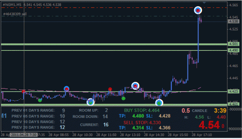The height and width of the screenshot is (139, 242).
Task: Select the blue-ringed red marker near 08:55
Action: (67, 89)
